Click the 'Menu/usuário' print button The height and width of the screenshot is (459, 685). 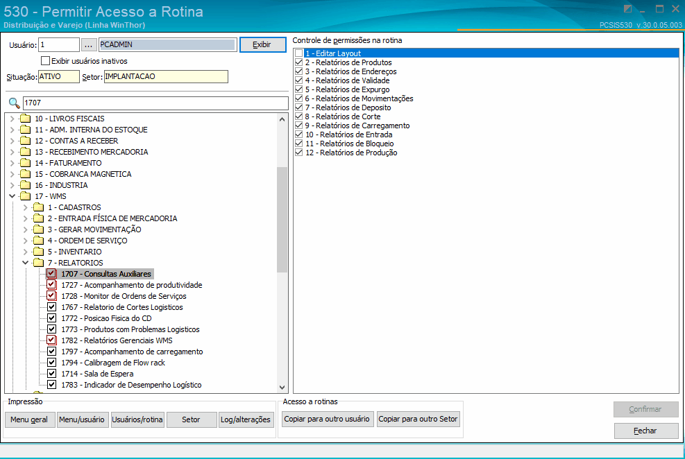(83, 419)
